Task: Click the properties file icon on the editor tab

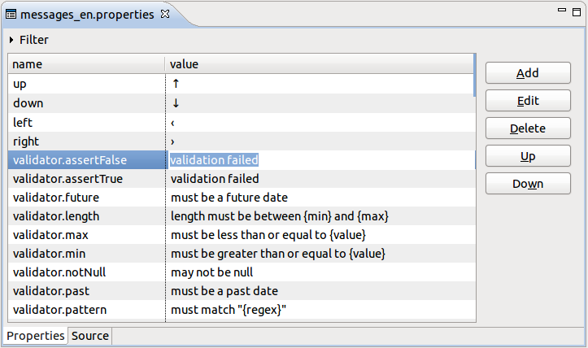Action: [11, 15]
